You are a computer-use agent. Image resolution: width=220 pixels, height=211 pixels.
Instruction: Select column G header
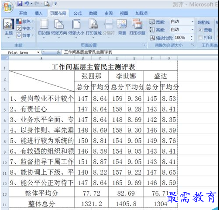click(x=169, y=58)
